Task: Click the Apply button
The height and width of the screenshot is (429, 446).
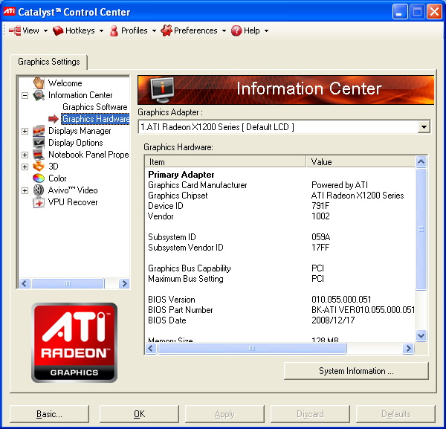Action: pyautogui.click(x=224, y=414)
